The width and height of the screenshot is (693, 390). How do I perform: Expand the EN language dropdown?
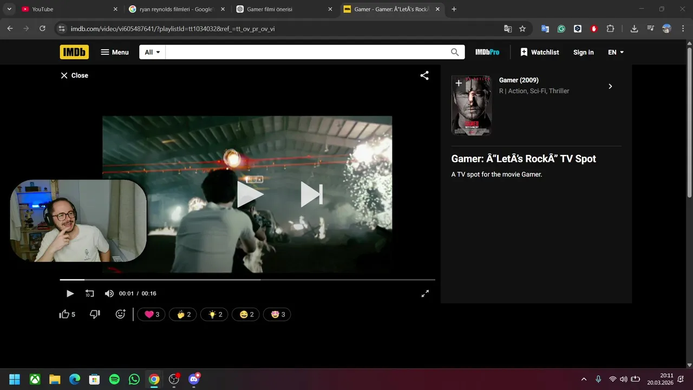coord(616,52)
